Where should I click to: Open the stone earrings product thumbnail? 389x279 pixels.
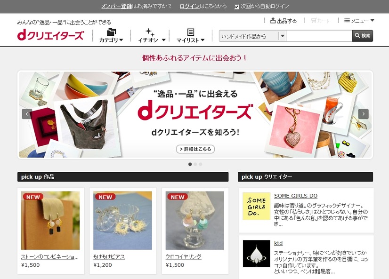coord(50,221)
